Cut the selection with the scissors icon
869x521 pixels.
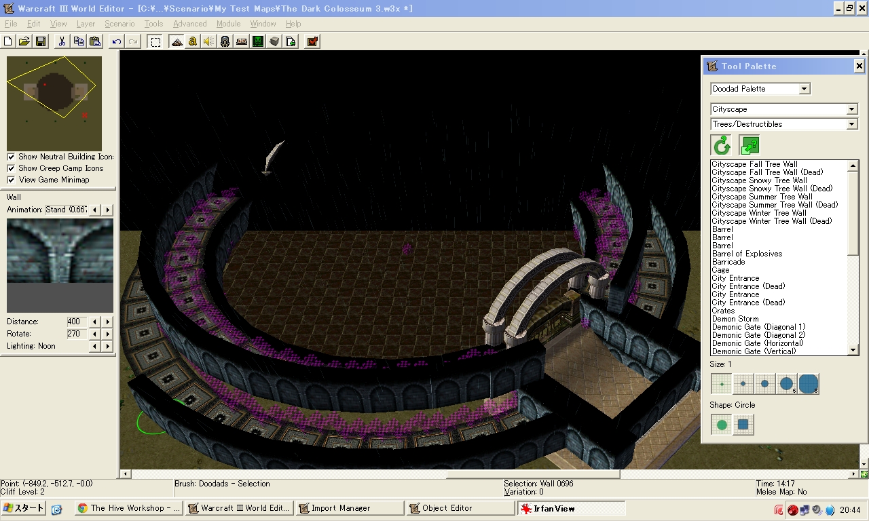pyautogui.click(x=62, y=41)
